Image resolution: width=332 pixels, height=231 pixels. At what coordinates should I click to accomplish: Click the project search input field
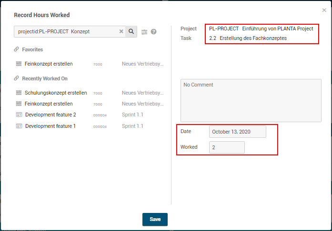tap(66, 32)
